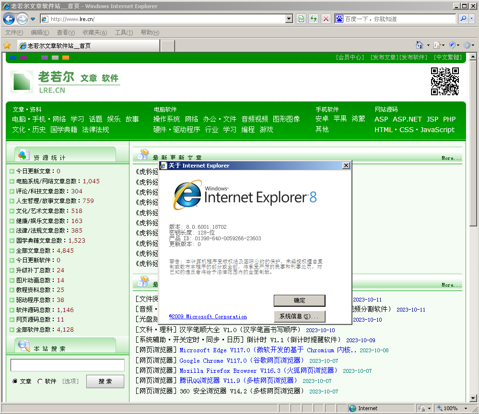Open Favorites center star icon

7,46
